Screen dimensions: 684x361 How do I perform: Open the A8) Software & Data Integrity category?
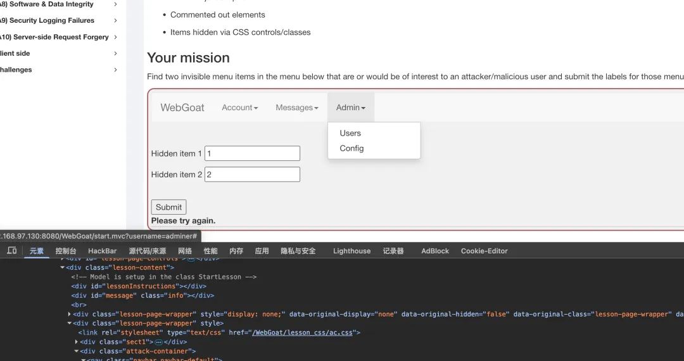coord(46,4)
